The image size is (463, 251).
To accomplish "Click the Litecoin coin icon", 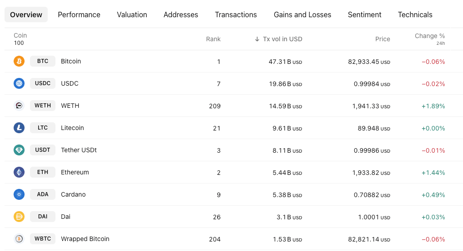I will [x=19, y=128].
